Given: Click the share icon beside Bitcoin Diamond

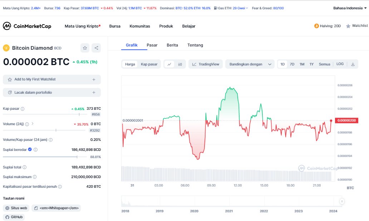Looking at the screenshot, I should (96, 48).
